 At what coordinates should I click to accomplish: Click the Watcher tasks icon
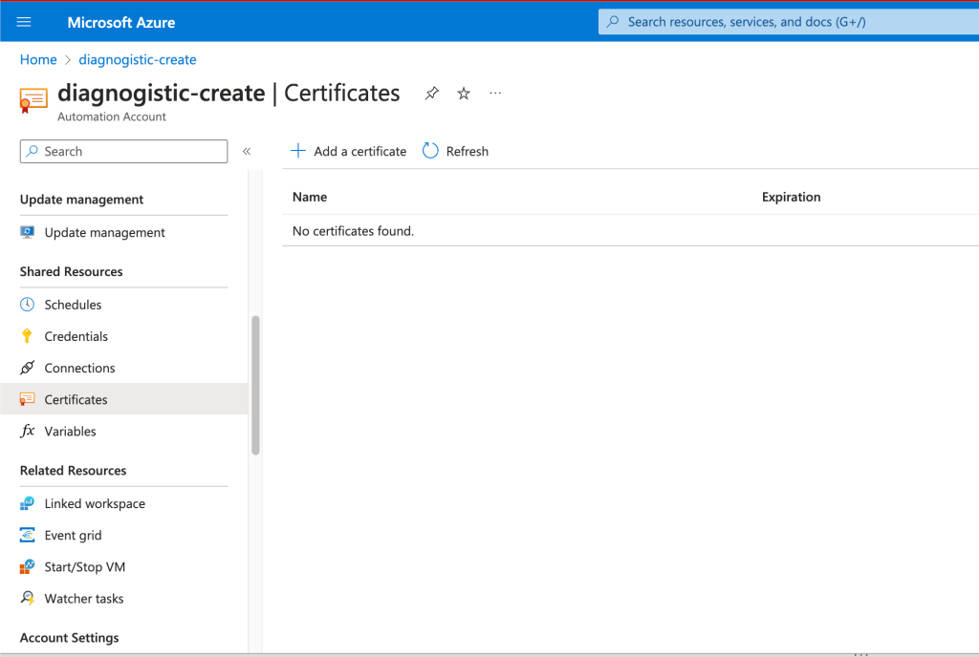[x=27, y=599]
